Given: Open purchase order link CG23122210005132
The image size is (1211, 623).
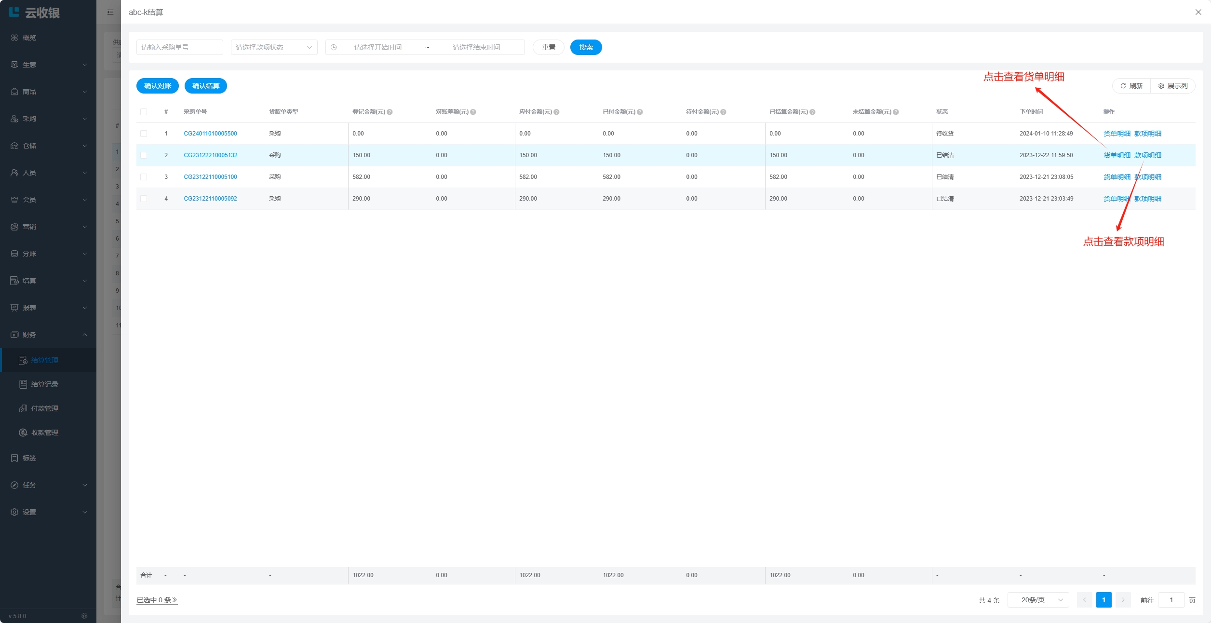Looking at the screenshot, I should [210, 155].
